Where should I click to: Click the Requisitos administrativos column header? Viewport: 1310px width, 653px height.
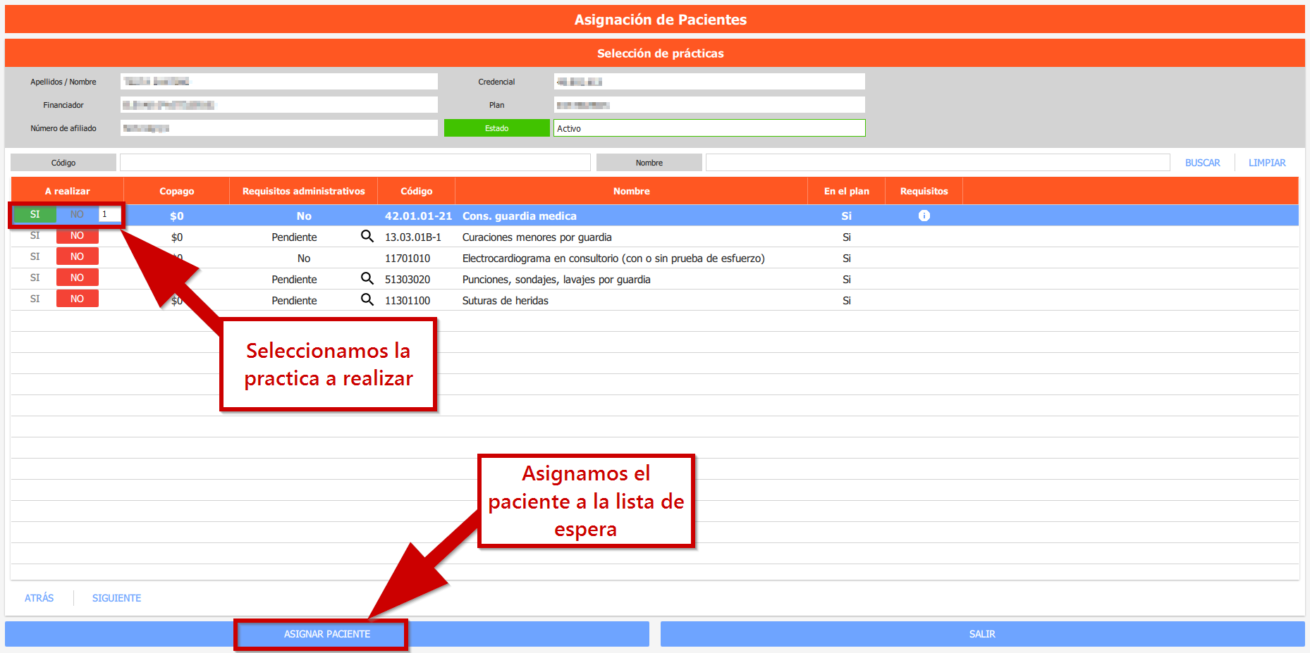pos(303,191)
